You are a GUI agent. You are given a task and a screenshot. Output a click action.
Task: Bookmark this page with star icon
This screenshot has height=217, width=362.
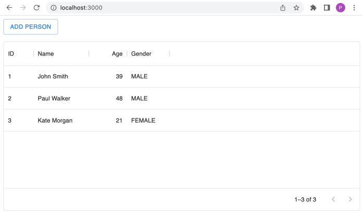pos(296,8)
